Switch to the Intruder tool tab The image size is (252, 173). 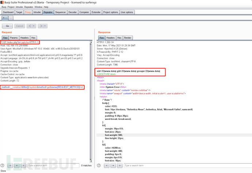37,12
